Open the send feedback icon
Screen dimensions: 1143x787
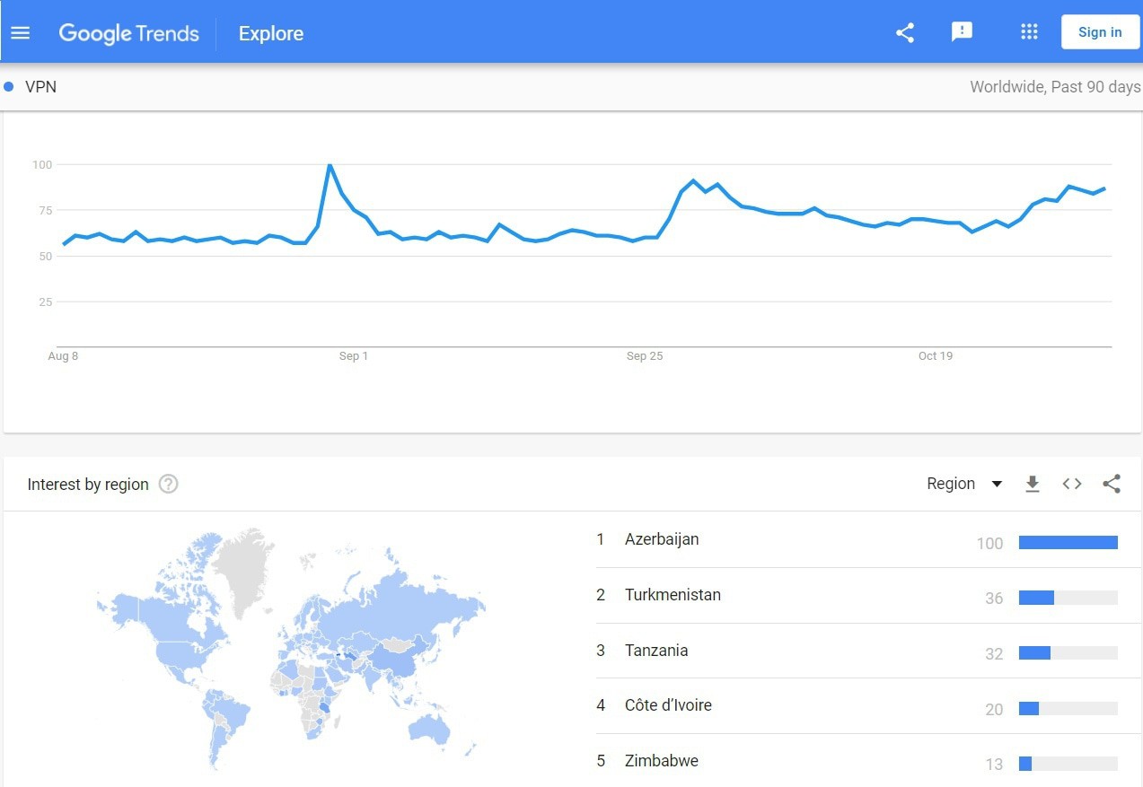pyautogui.click(x=962, y=32)
